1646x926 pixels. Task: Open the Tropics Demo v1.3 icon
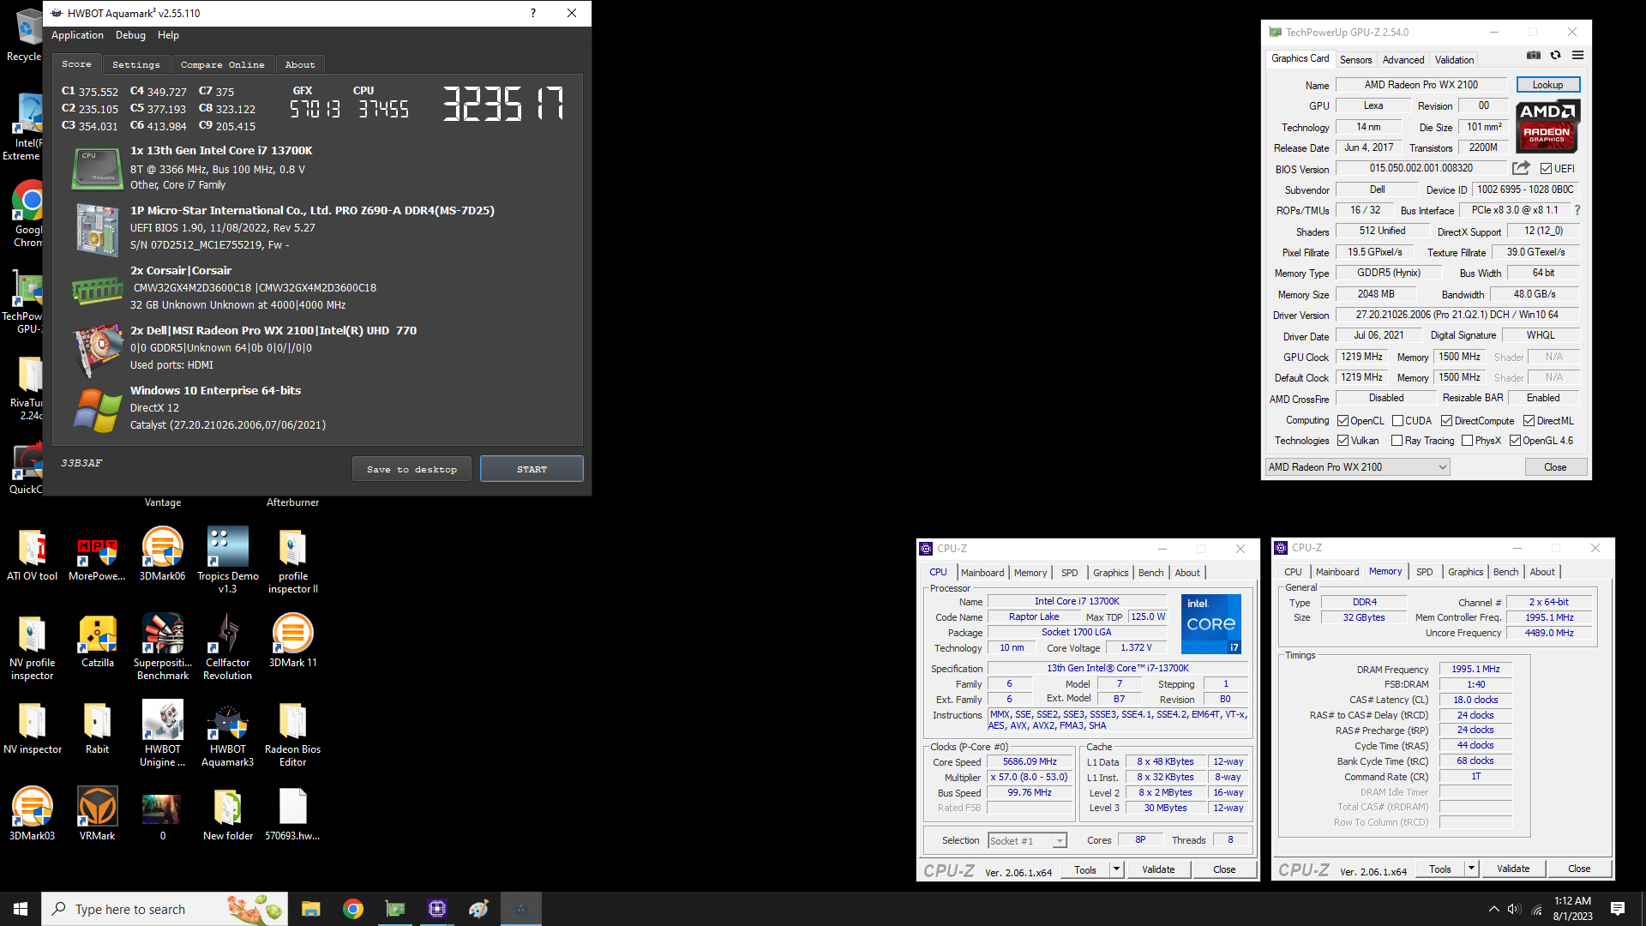pyautogui.click(x=227, y=560)
